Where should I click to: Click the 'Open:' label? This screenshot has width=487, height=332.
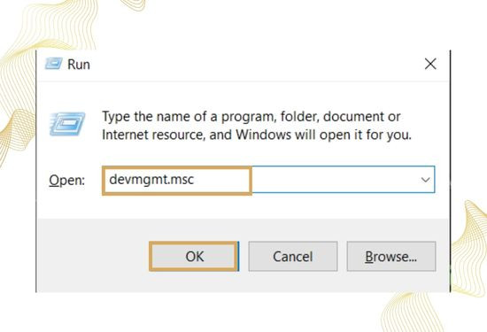(x=66, y=180)
